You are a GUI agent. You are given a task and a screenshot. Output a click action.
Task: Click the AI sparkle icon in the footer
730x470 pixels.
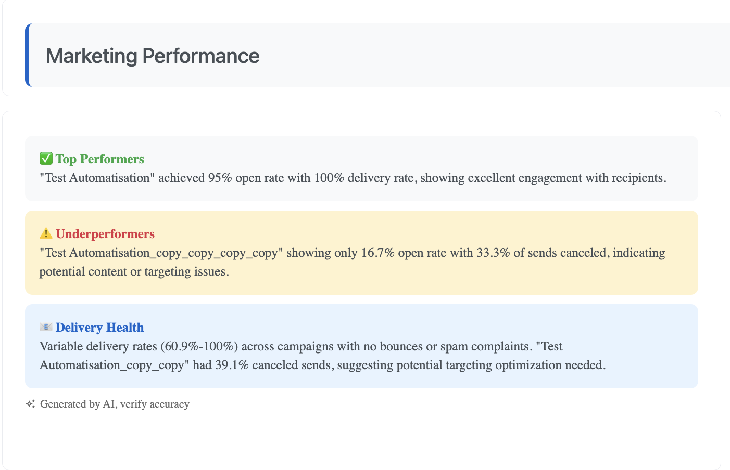tap(31, 404)
